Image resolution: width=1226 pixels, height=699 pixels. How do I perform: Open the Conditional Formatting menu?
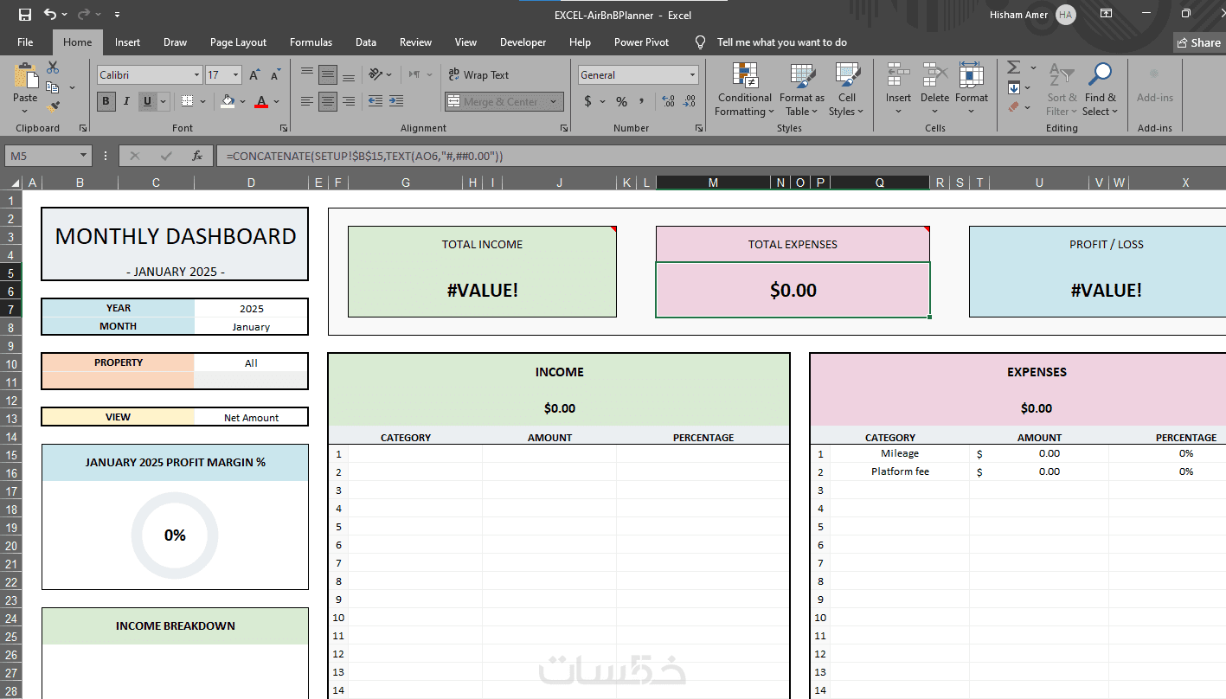(744, 89)
